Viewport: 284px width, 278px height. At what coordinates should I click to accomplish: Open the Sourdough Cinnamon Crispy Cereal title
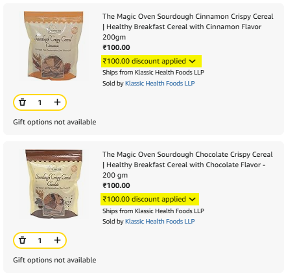coord(188,27)
